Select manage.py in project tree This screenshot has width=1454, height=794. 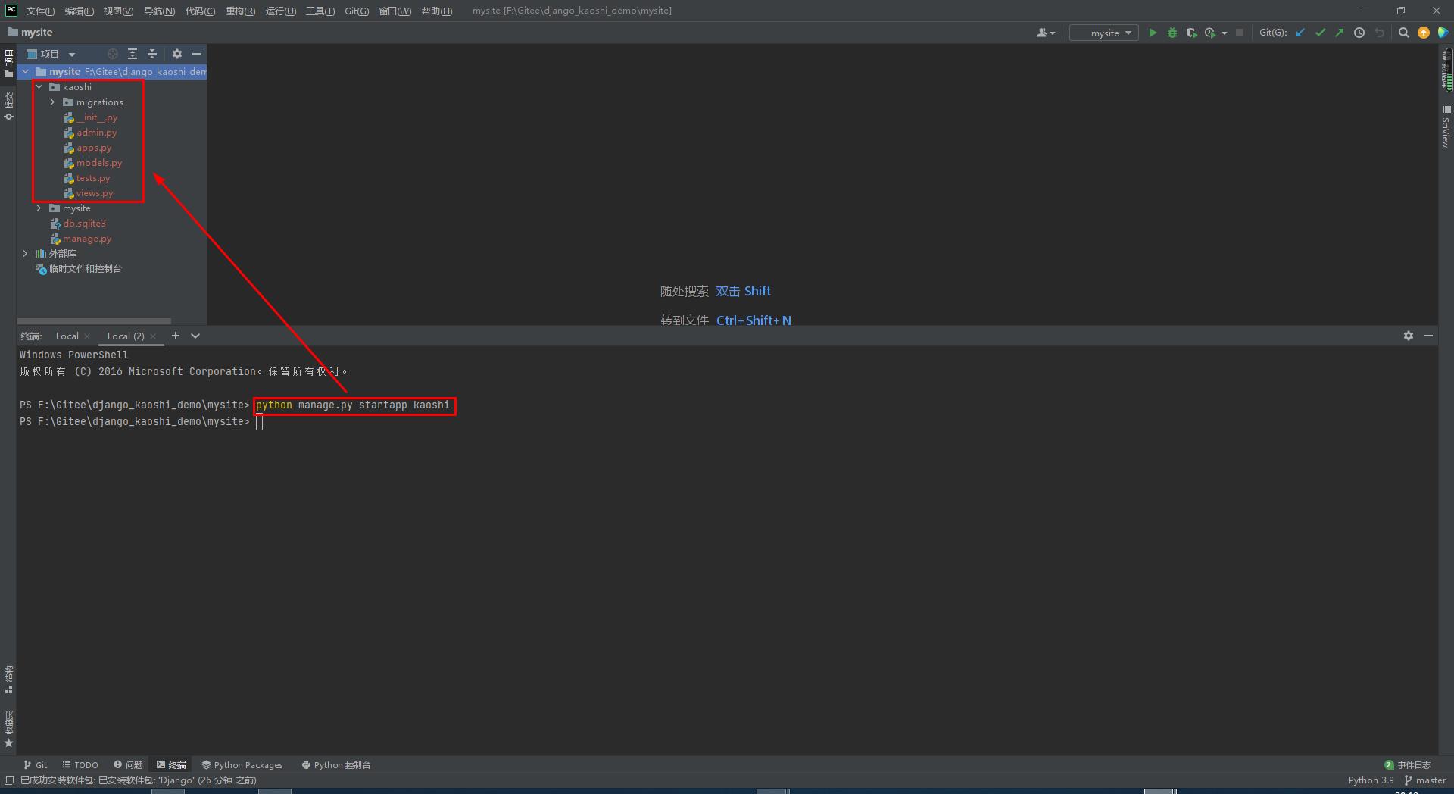(87, 239)
